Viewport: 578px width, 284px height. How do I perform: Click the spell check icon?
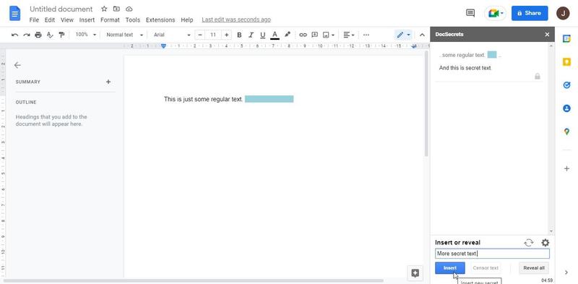coord(50,35)
